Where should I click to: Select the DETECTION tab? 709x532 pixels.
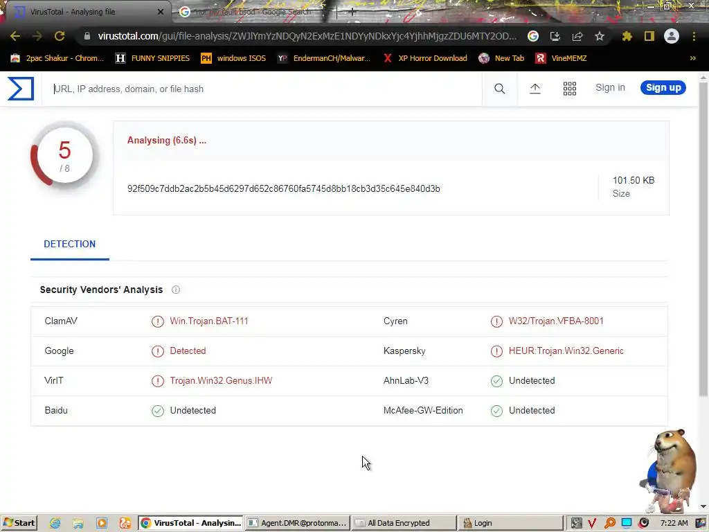pyautogui.click(x=70, y=245)
